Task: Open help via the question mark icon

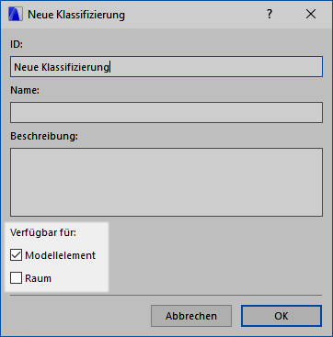Action: pos(270,14)
